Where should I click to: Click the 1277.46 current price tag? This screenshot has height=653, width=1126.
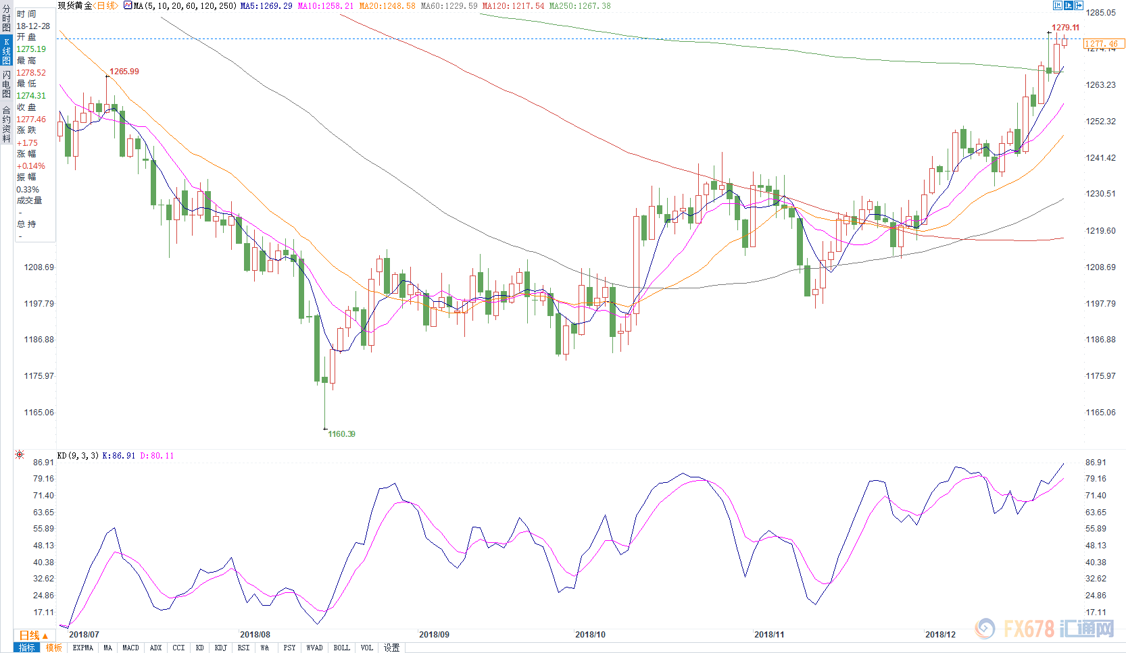(1103, 44)
